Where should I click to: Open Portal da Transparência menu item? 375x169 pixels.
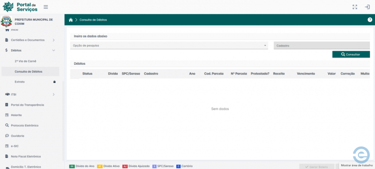point(27,105)
